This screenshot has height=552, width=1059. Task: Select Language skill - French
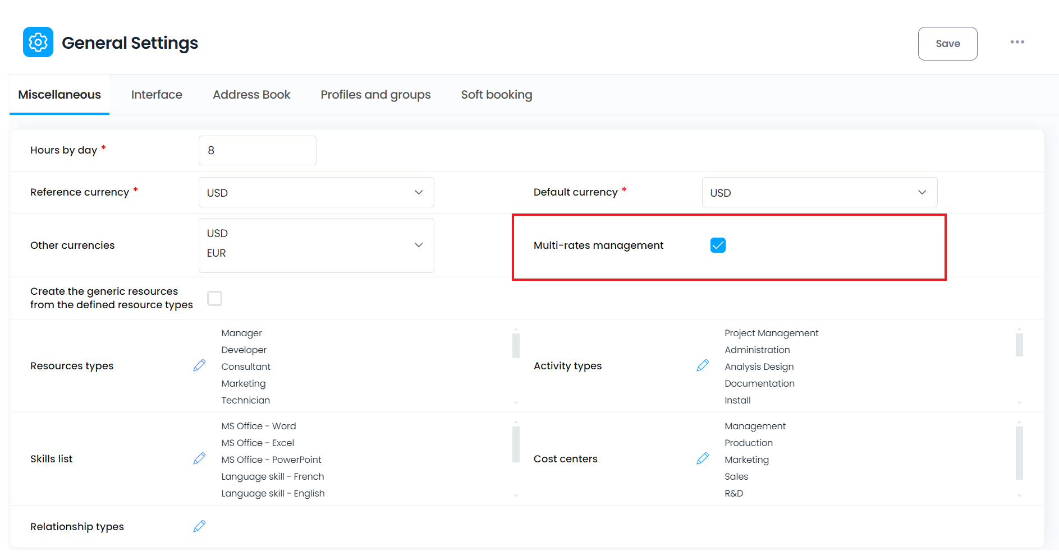pyautogui.click(x=272, y=476)
